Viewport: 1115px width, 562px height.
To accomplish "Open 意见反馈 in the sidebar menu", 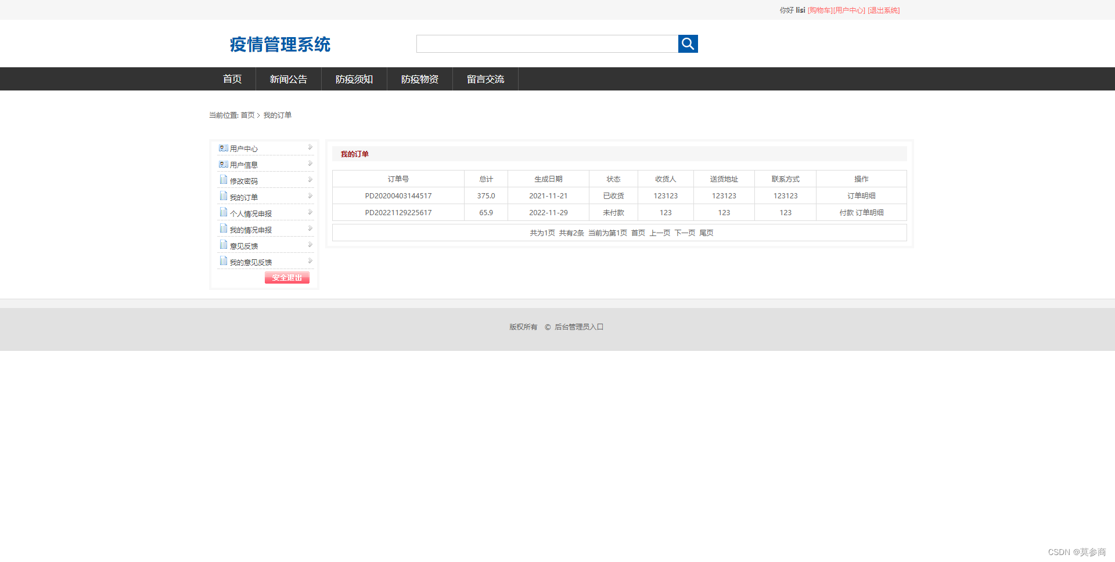I will [x=244, y=246].
